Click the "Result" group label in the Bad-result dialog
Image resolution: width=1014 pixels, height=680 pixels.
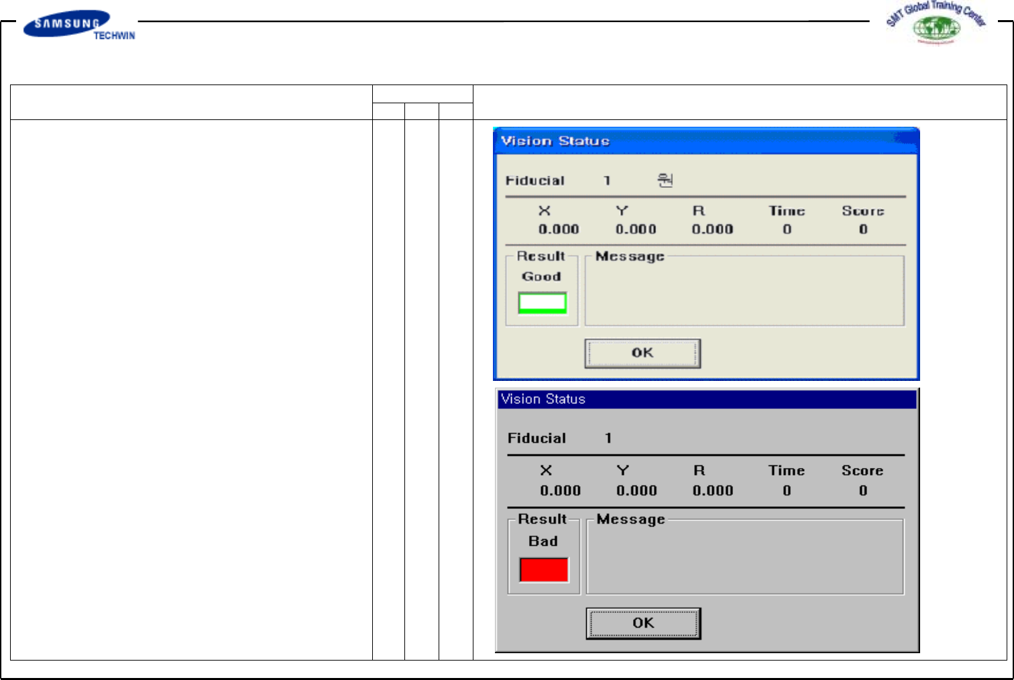coord(542,519)
